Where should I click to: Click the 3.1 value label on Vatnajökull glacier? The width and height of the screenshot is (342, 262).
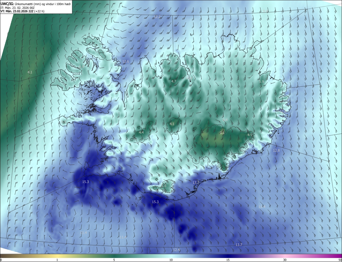(222, 133)
